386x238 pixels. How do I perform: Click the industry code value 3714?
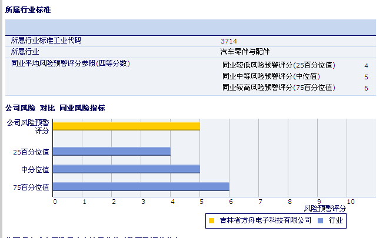coord(229,41)
